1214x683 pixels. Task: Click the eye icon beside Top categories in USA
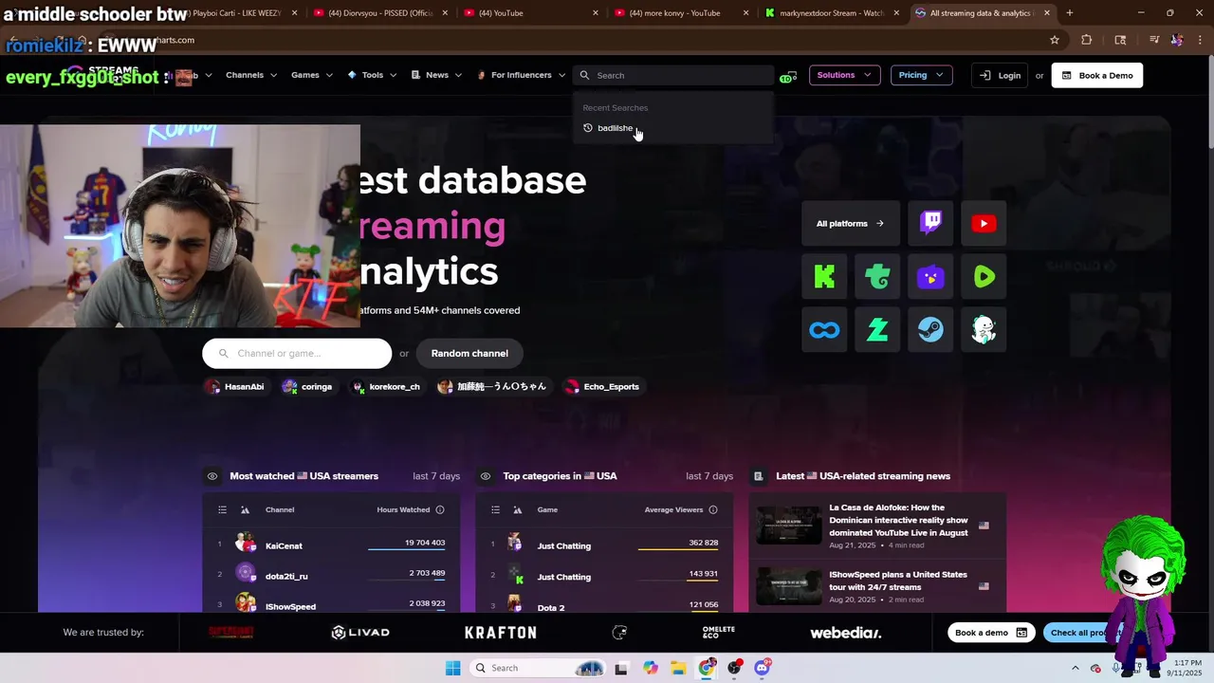(x=486, y=476)
